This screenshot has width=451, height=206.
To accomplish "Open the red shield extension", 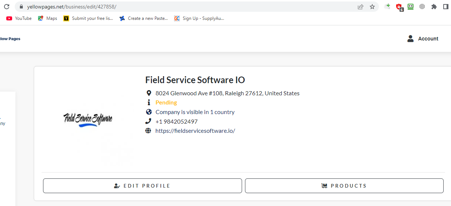I will 399,7.
